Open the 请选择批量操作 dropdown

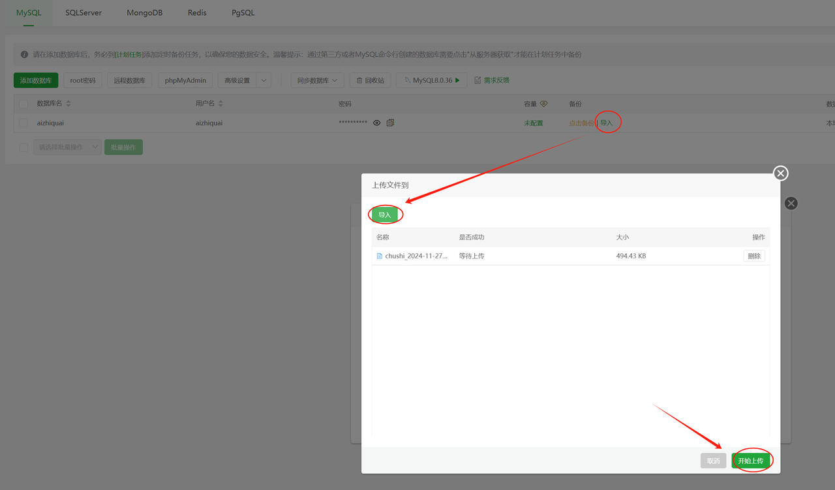pyautogui.click(x=68, y=147)
